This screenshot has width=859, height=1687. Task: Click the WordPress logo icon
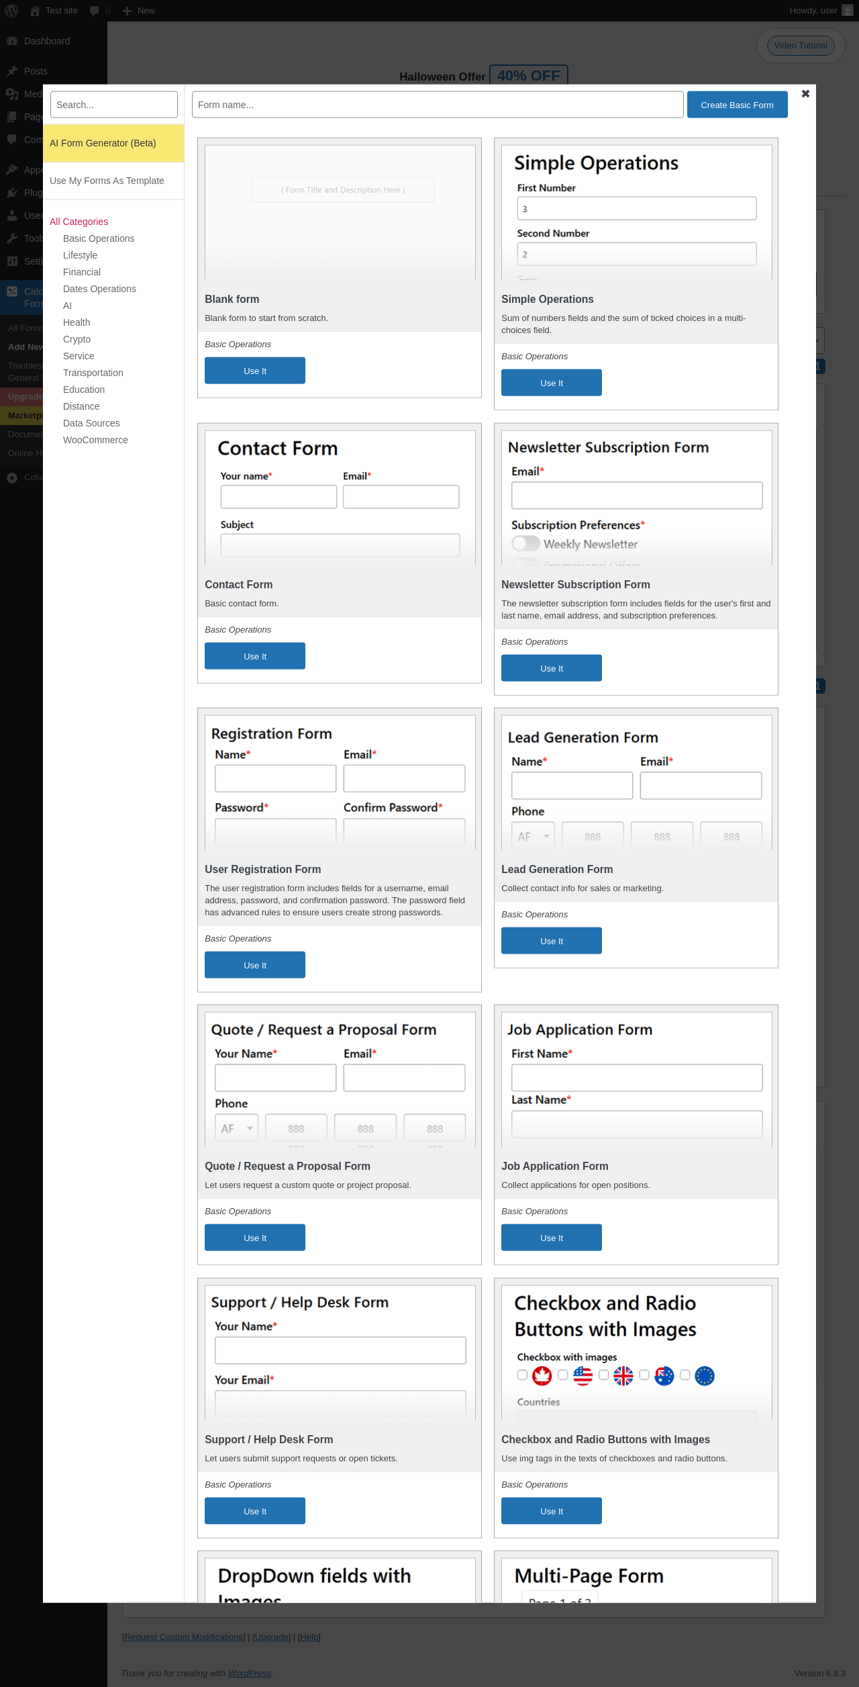11,11
